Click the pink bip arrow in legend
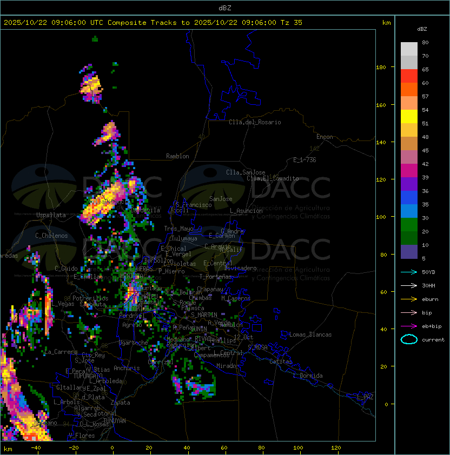Screen dimensions: 450x455 click(x=409, y=312)
